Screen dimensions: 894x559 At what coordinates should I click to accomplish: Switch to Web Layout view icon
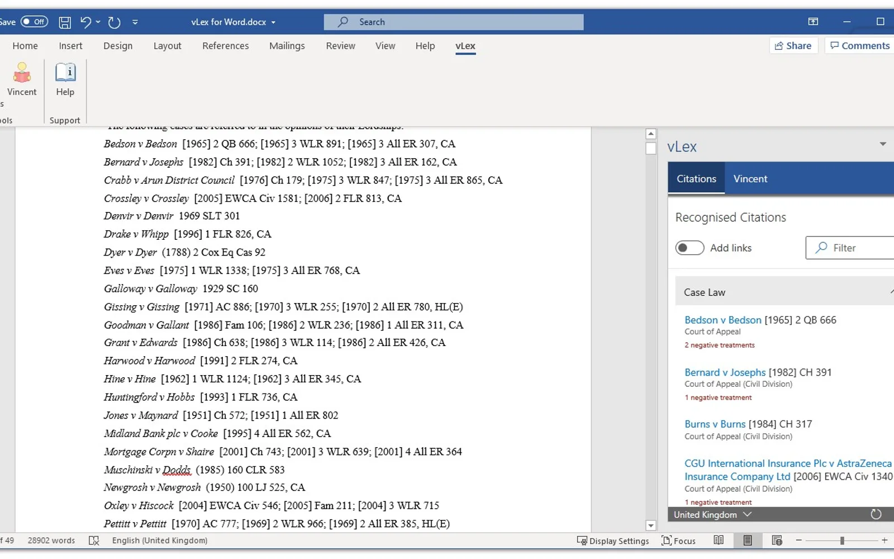(777, 540)
